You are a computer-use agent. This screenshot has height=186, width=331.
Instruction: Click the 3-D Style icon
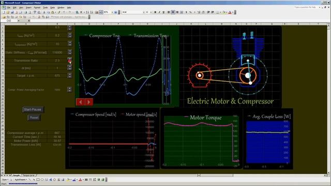[103, 179]
